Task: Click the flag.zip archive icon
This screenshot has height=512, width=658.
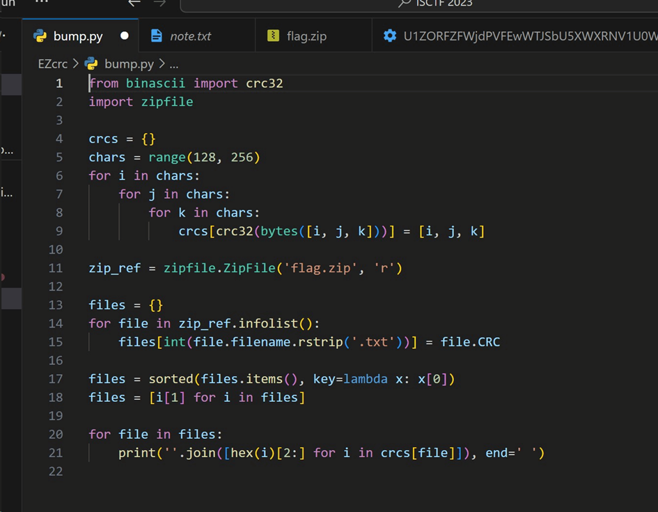Action: [273, 36]
